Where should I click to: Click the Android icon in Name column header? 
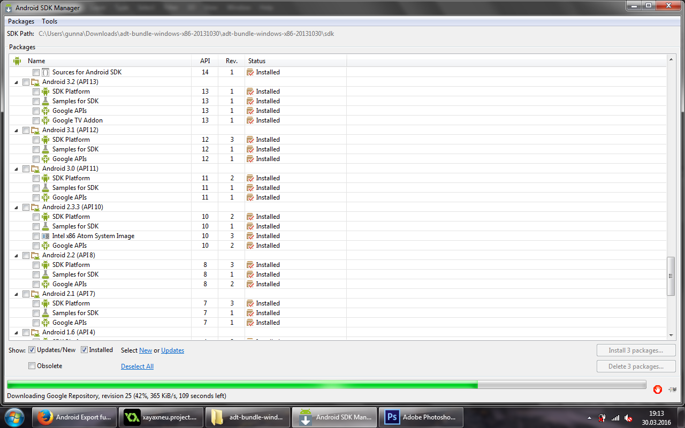click(x=17, y=61)
